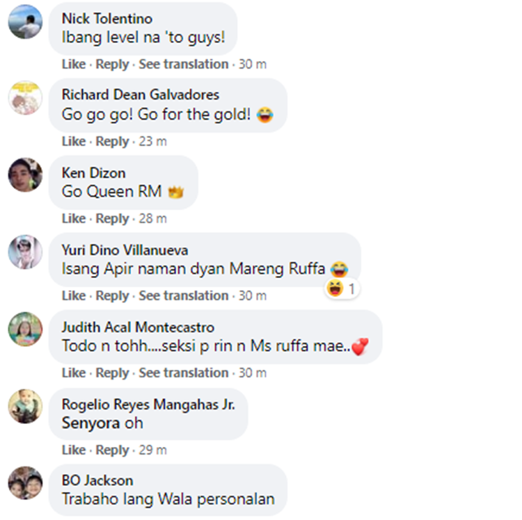522x520 pixels.
Task: Like Ken Dizon's comment
Action: [x=74, y=219]
